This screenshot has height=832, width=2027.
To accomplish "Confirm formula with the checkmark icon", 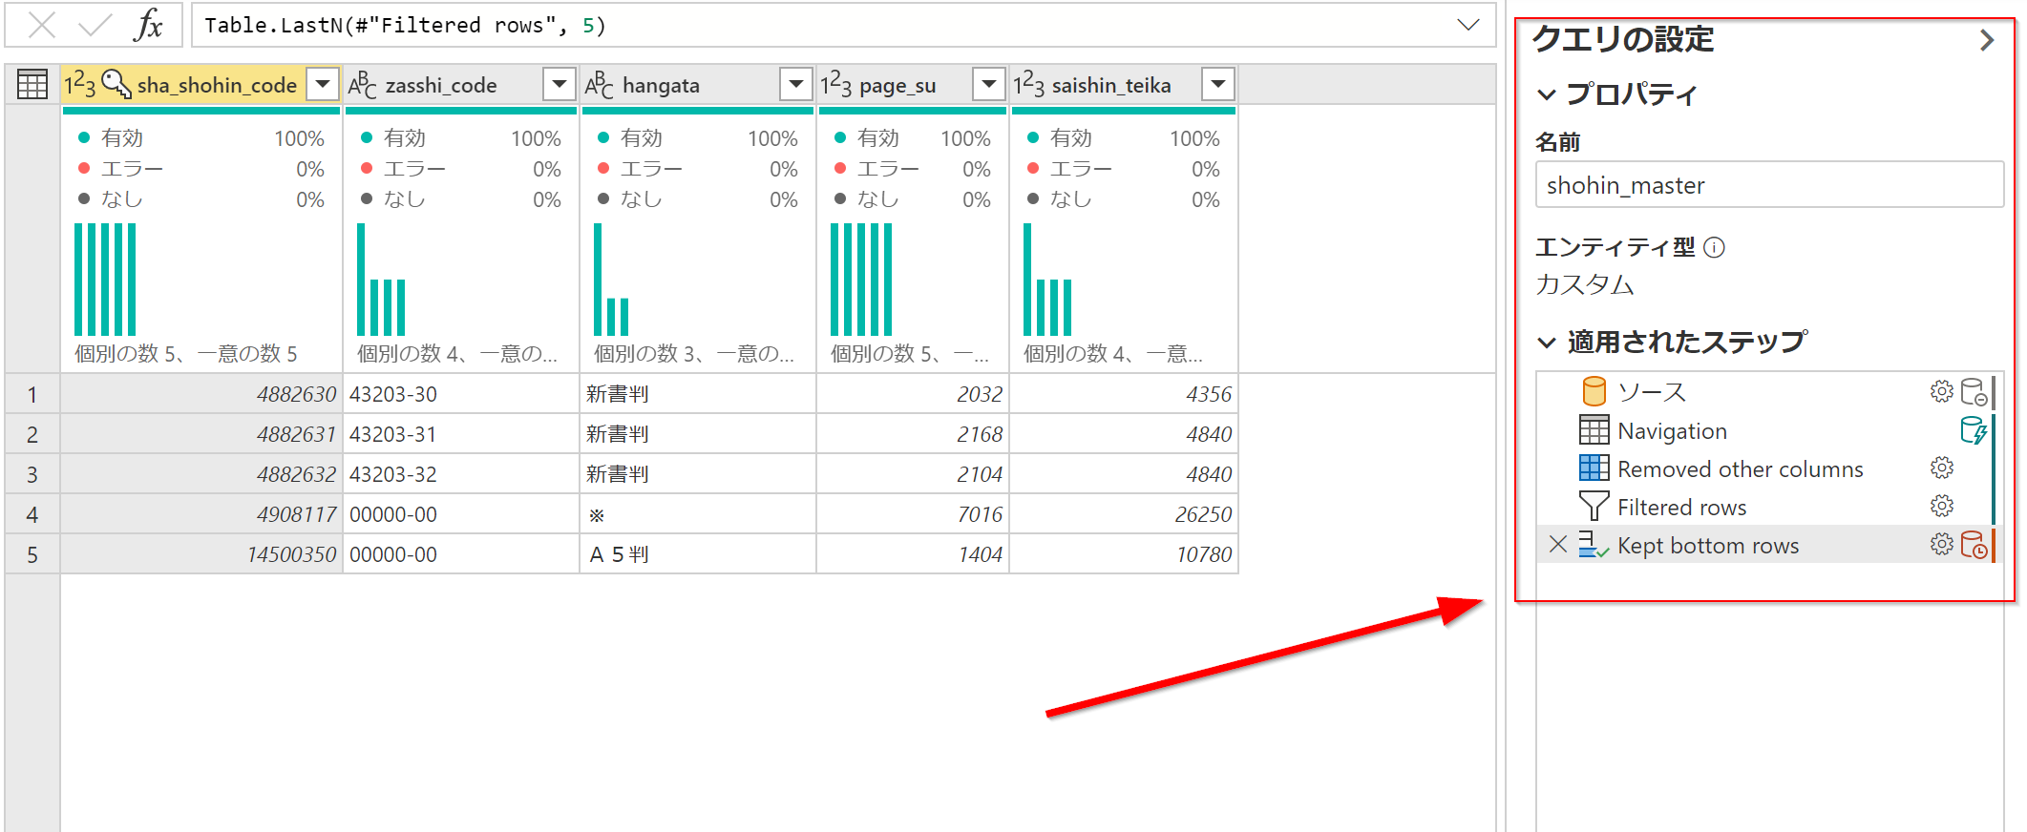I will (95, 25).
